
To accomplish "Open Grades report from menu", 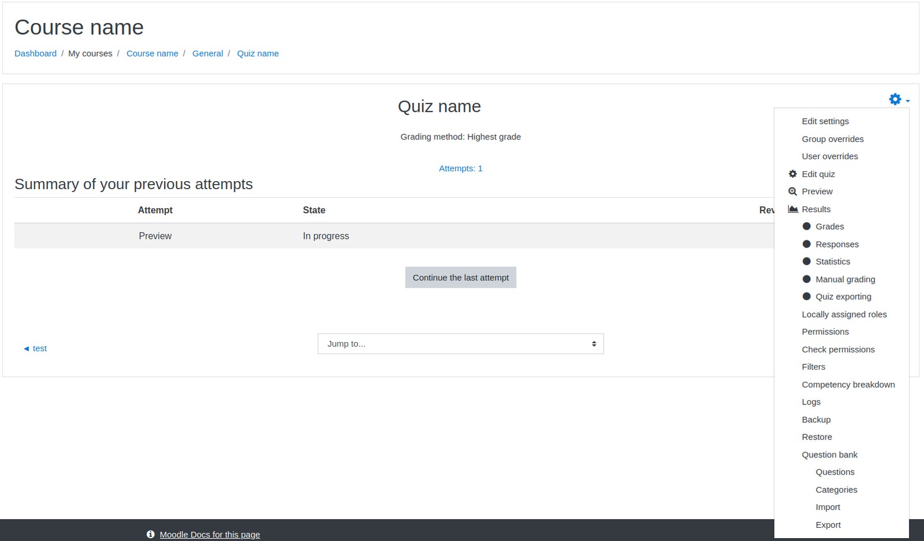I will click(x=830, y=227).
